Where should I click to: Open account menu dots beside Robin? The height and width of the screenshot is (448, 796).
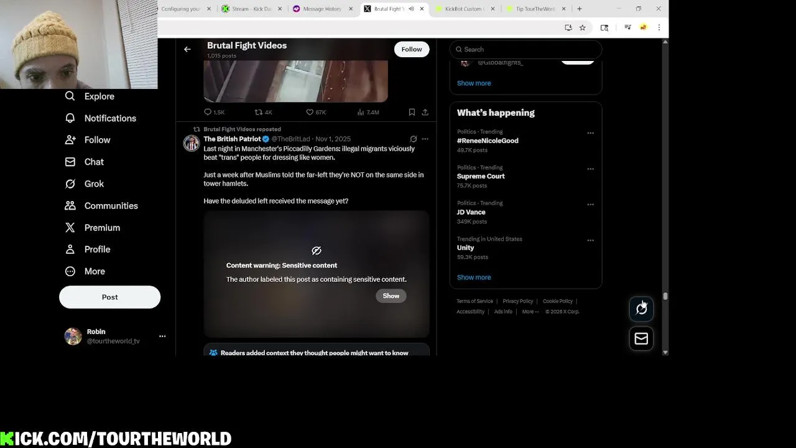pyautogui.click(x=162, y=336)
